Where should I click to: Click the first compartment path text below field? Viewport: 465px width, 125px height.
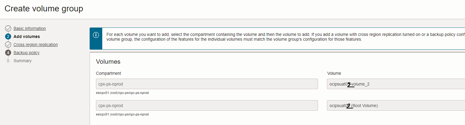[x=122, y=93]
